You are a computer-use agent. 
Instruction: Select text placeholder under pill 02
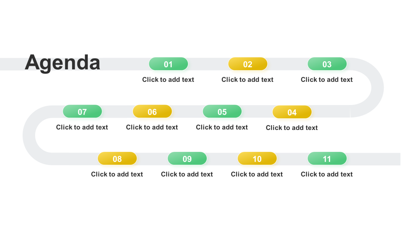[247, 80]
